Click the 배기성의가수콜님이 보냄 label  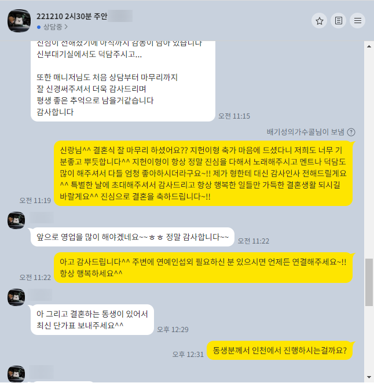coord(305,132)
